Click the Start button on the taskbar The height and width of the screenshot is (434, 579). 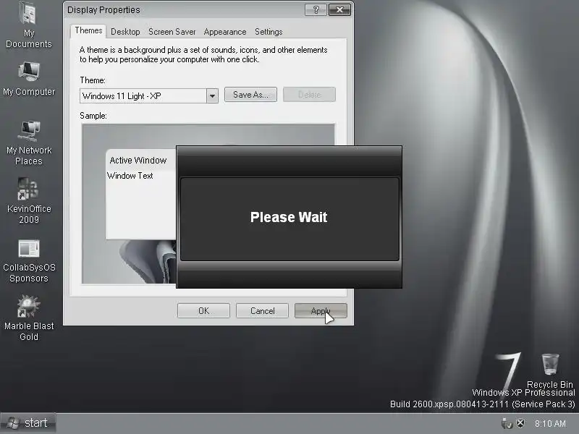tap(28, 423)
